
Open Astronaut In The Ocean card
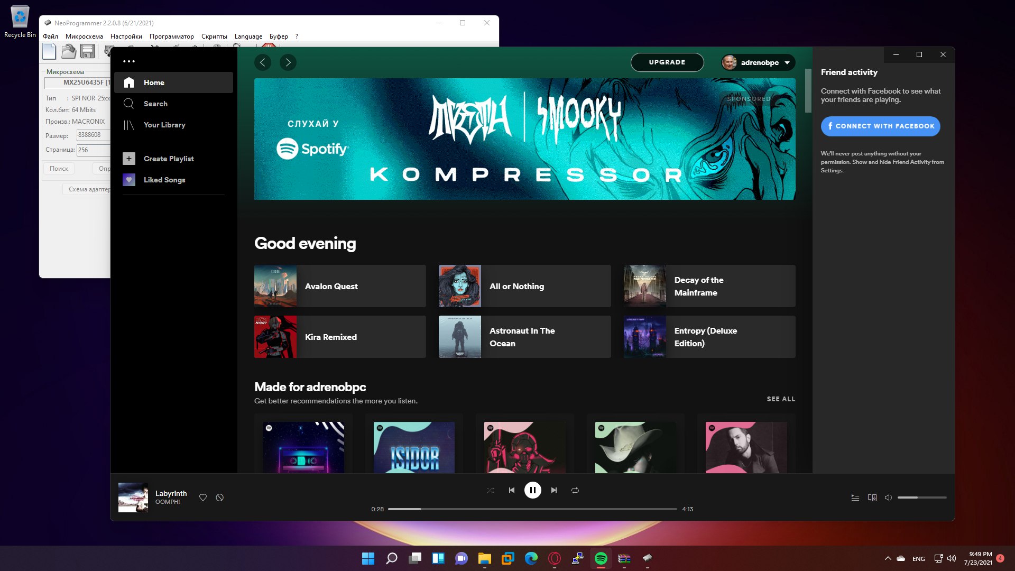(525, 337)
